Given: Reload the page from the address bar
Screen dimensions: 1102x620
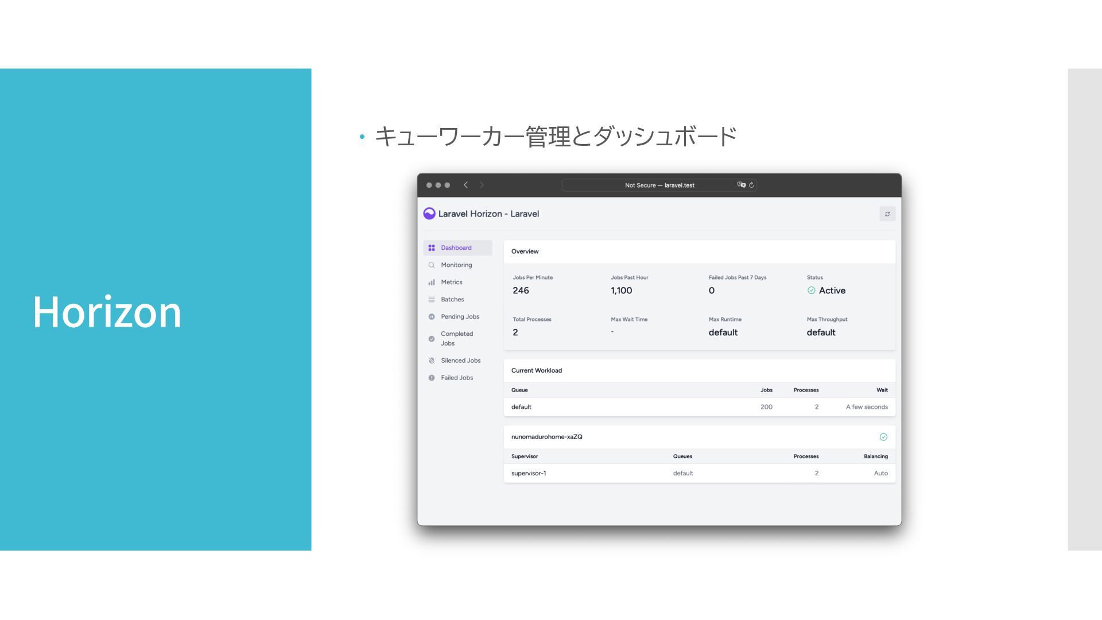Looking at the screenshot, I should coord(751,185).
